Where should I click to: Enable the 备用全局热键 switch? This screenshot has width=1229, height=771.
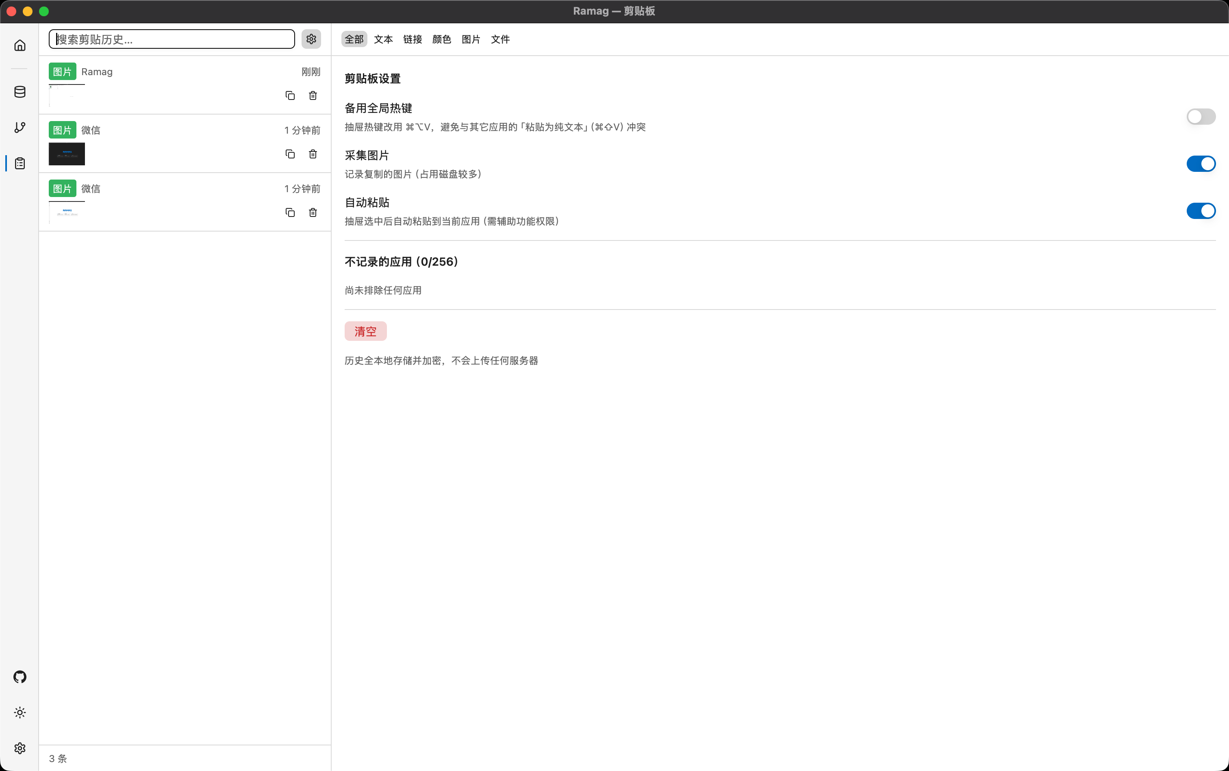click(1201, 117)
